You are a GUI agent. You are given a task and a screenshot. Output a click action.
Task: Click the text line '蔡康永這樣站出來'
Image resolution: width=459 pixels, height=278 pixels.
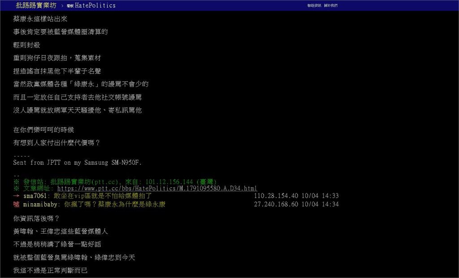40,19
